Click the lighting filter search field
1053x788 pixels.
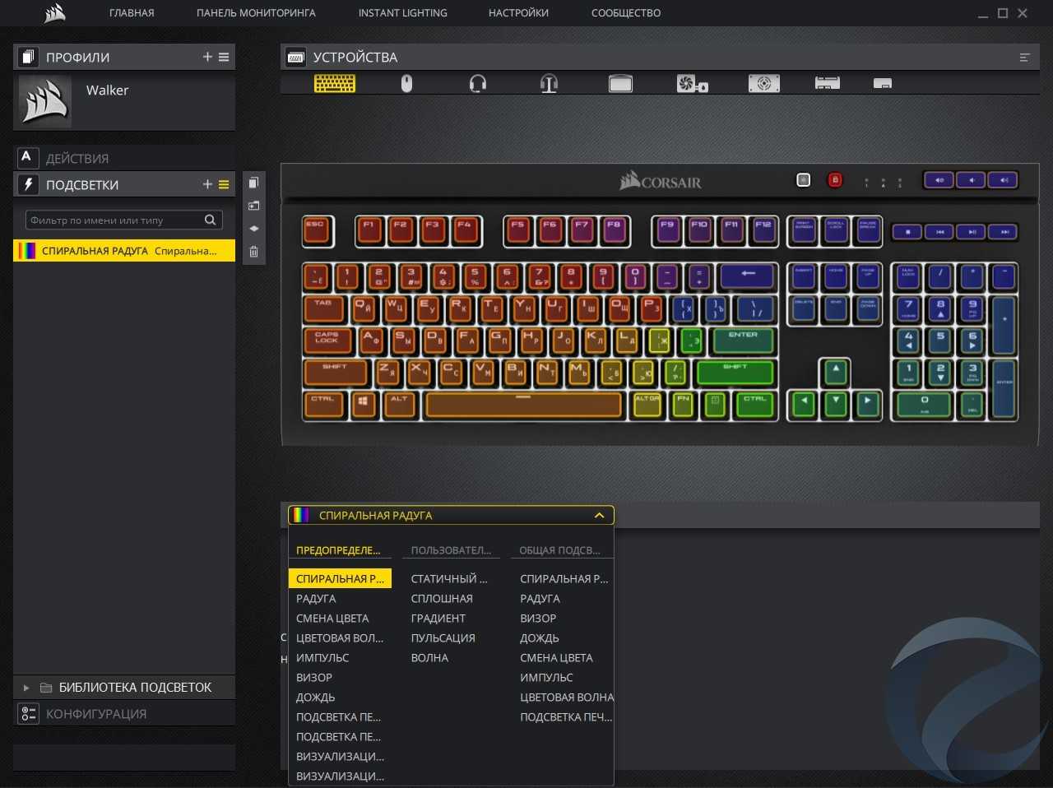[x=115, y=220]
